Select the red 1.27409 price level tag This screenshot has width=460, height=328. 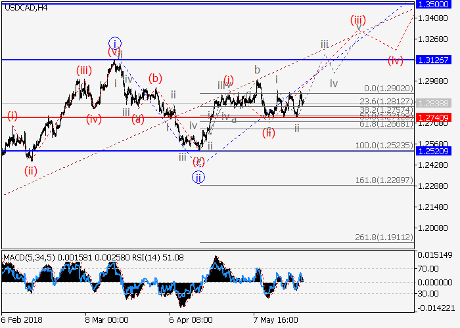[436, 117]
